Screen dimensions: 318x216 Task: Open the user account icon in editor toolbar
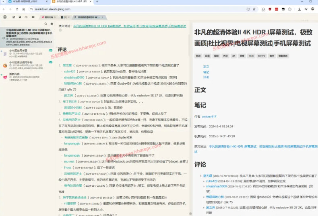5,17
